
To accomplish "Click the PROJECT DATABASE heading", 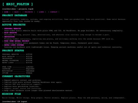I will [x=15, y=16].
